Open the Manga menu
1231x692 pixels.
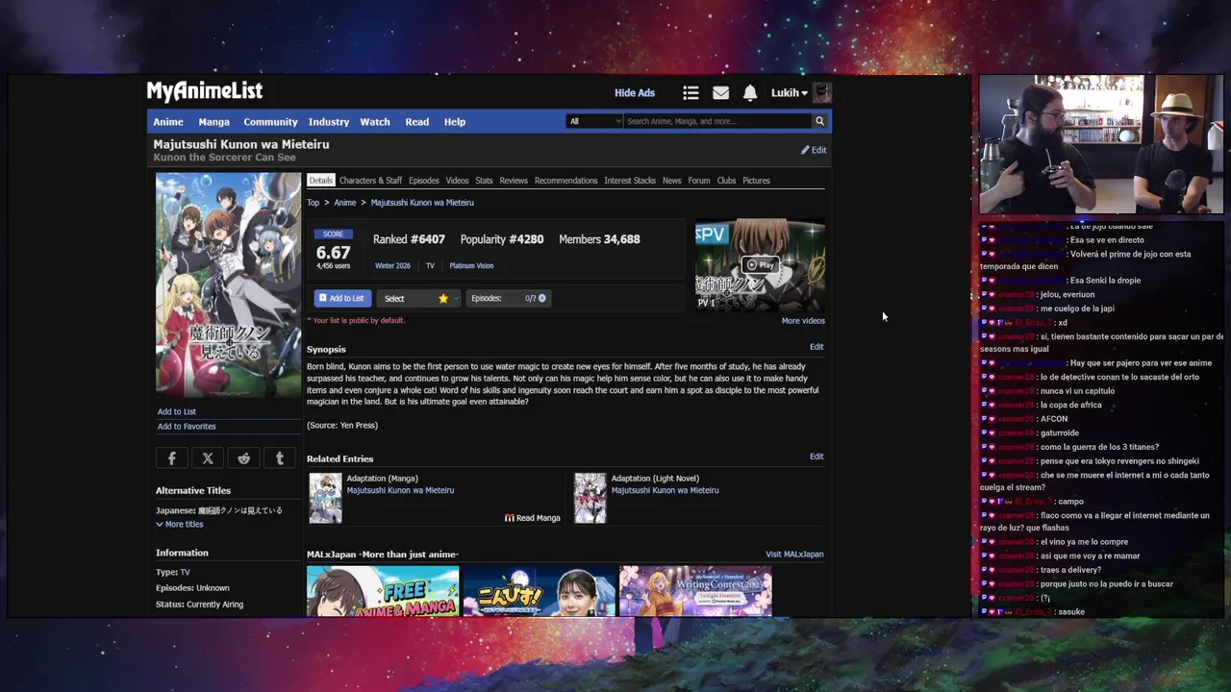click(x=214, y=122)
